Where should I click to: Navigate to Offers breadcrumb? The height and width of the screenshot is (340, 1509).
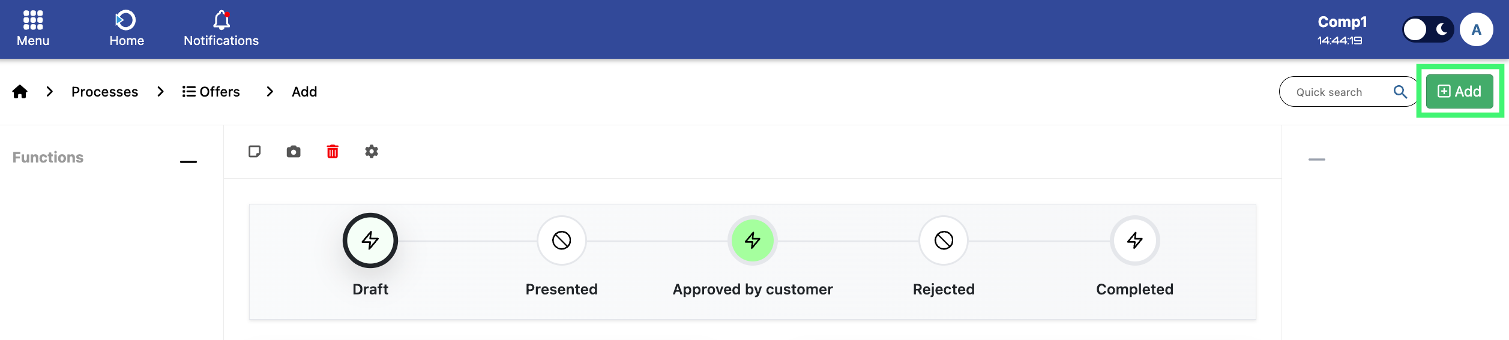pyautogui.click(x=211, y=92)
